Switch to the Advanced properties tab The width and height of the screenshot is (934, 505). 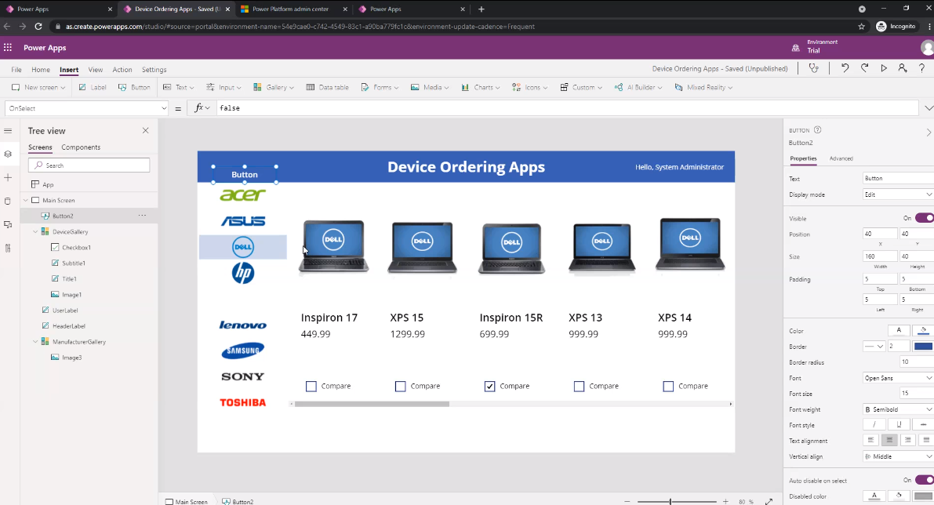(x=841, y=158)
